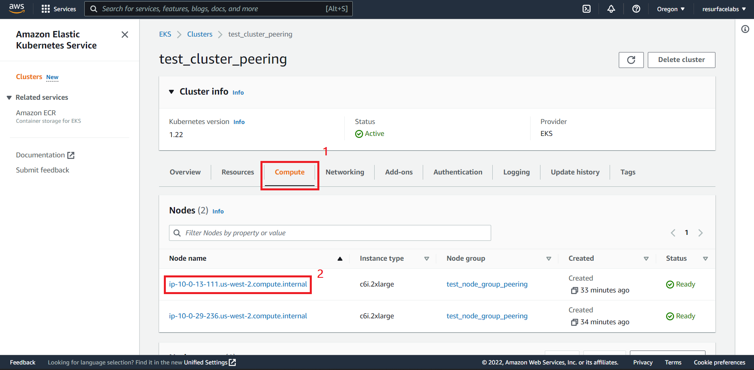Close the Amazon EKS side panel
Viewport: 754px width, 370px height.
125,35
